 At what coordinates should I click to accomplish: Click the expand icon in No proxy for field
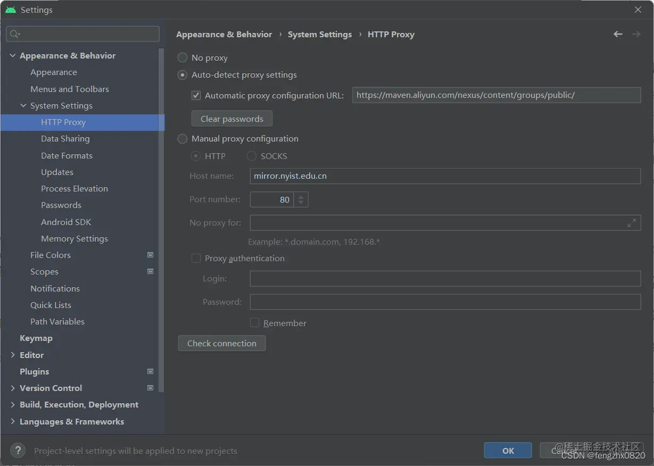[632, 223]
